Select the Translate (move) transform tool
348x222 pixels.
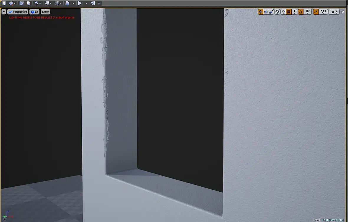tap(260, 12)
